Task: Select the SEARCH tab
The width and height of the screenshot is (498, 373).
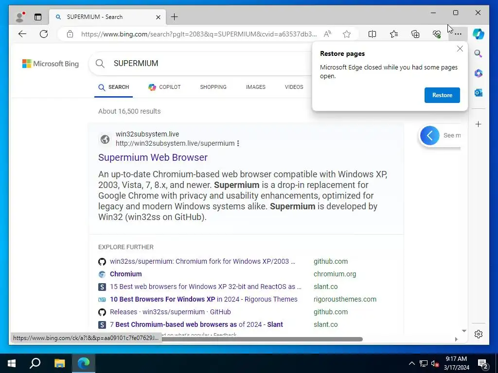Action: 114,87
